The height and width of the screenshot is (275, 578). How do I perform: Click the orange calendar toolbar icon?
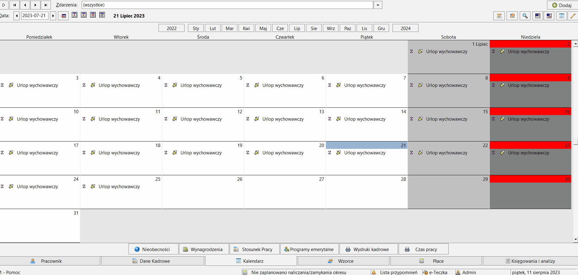tap(499, 16)
